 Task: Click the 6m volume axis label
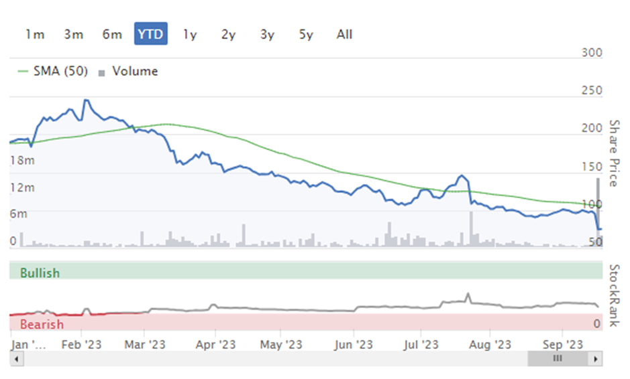click(x=19, y=214)
